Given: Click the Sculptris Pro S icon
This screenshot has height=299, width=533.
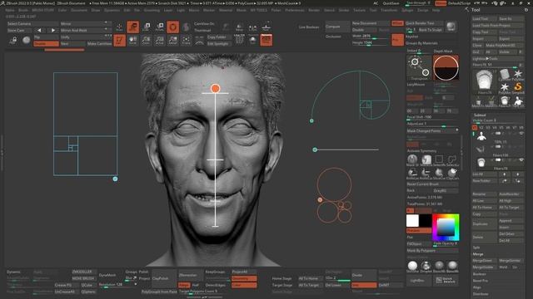Looking at the screenshot, I should [x=186, y=27].
